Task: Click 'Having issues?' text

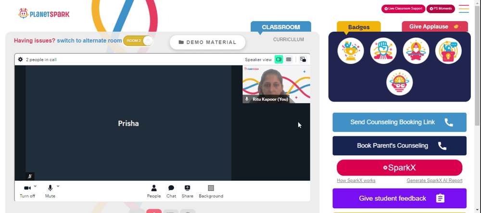Action: (35, 40)
